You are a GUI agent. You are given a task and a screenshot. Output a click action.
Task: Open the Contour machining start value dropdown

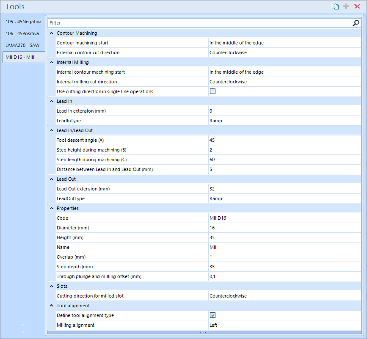284,43
